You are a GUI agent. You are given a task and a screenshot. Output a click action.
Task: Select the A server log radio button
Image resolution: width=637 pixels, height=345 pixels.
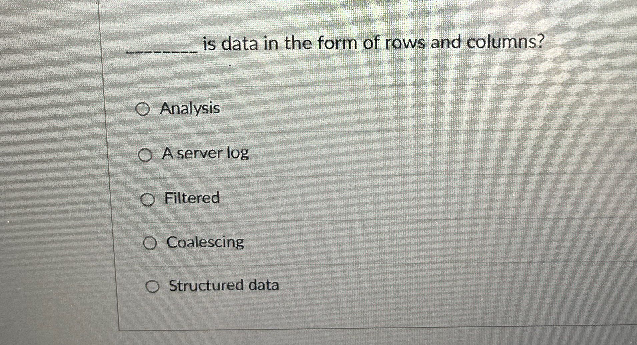(x=146, y=154)
